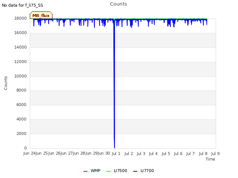Click the 'Jun 25' x-axis date label
Viewport: 238px width, 178px height.
pos(42,153)
